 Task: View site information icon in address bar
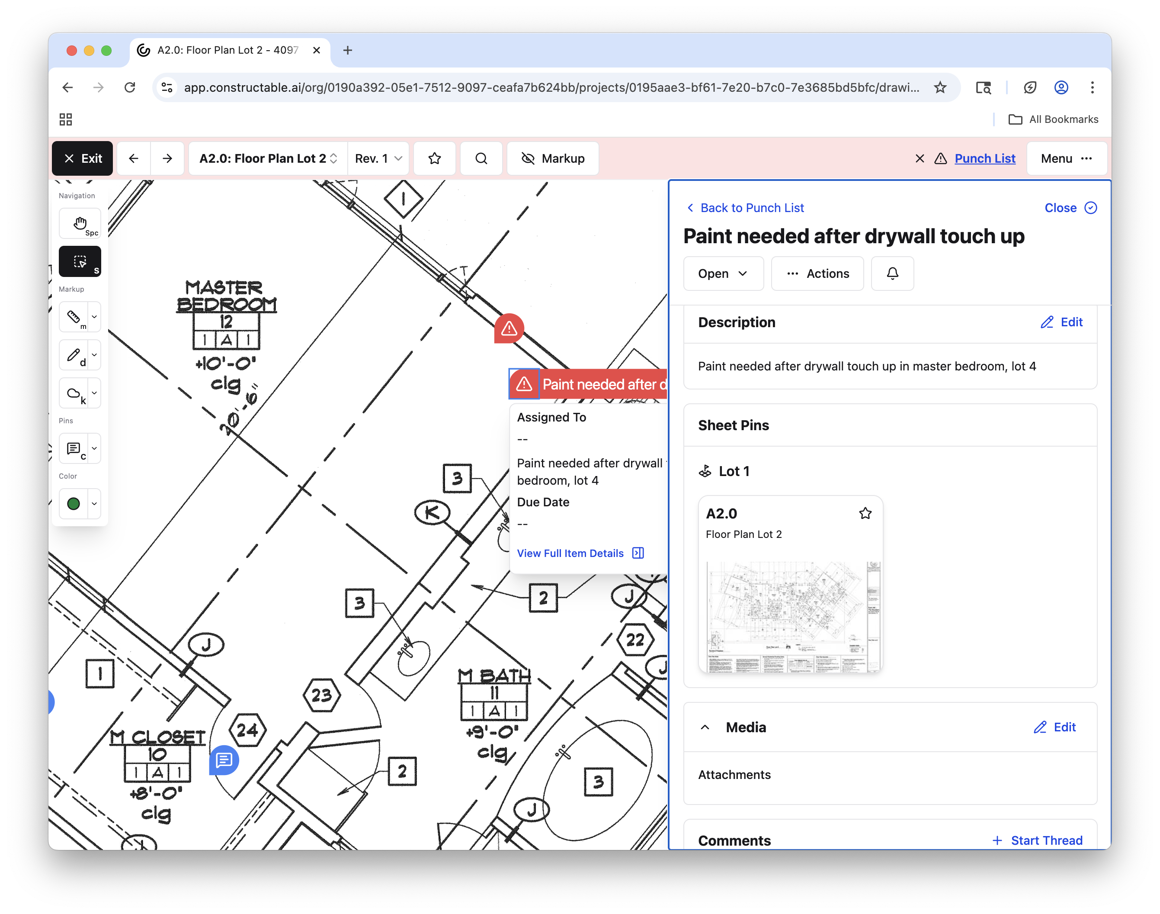[167, 87]
